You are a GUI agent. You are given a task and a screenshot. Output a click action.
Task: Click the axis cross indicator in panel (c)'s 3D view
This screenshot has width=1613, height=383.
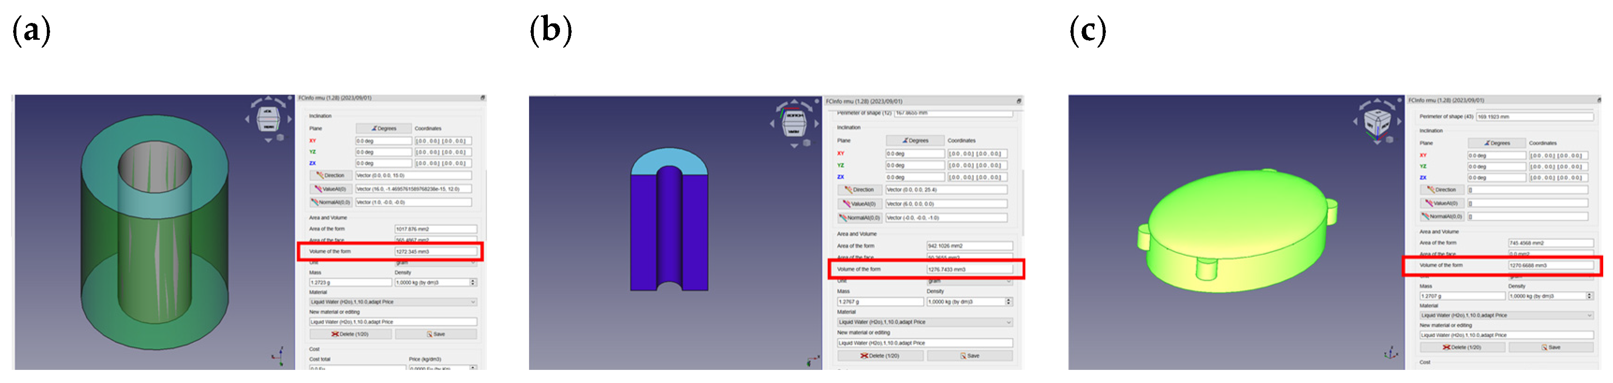pos(1391,354)
